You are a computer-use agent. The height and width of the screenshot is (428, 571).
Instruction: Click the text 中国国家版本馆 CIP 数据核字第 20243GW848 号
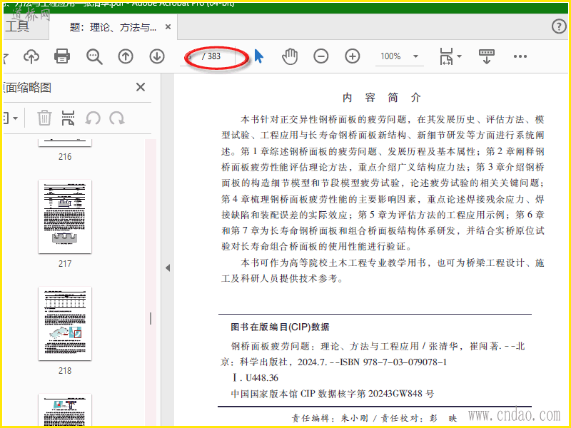pos(333,394)
